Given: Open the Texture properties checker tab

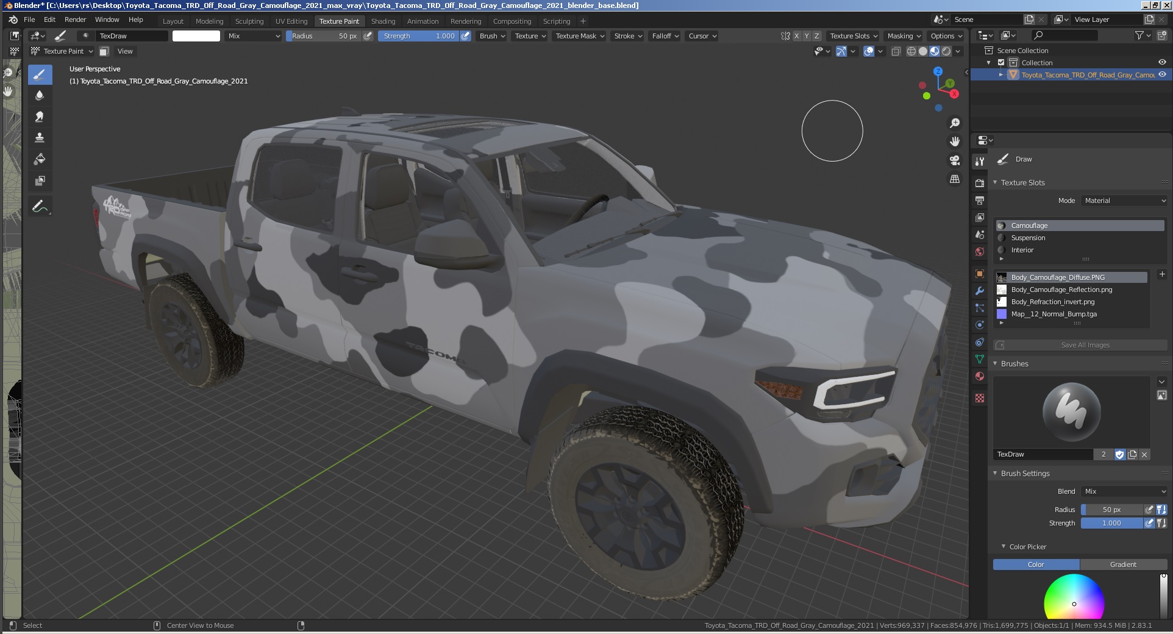Looking at the screenshot, I should tap(980, 398).
